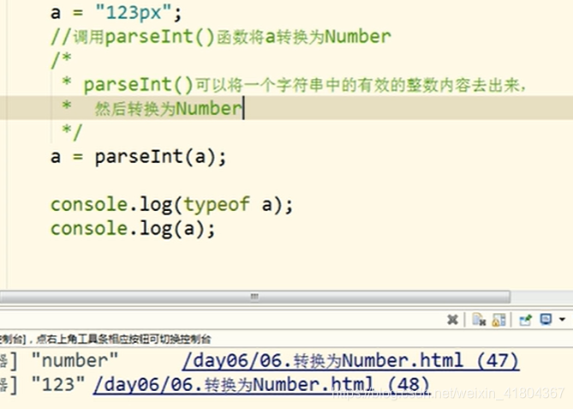Click the horizontal scrollbar under the editor
The image size is (573, 409).
pyautogui.click(x=254, y=297)
